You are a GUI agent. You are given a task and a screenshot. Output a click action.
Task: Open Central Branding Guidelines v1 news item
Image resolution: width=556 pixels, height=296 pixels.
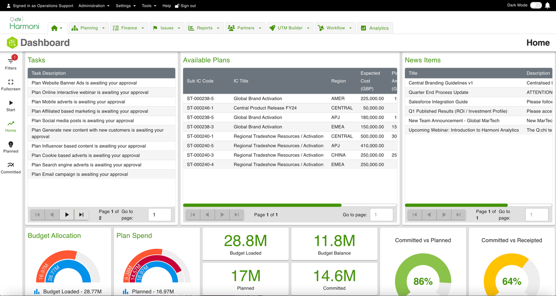coord(440,83)
